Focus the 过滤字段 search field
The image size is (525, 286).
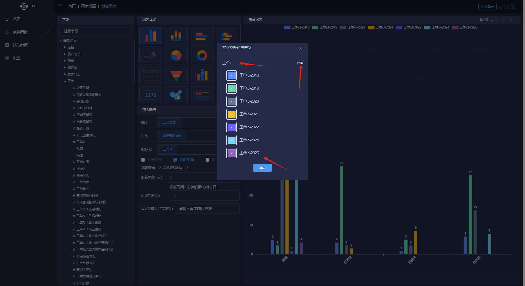[x=96, y=31]
